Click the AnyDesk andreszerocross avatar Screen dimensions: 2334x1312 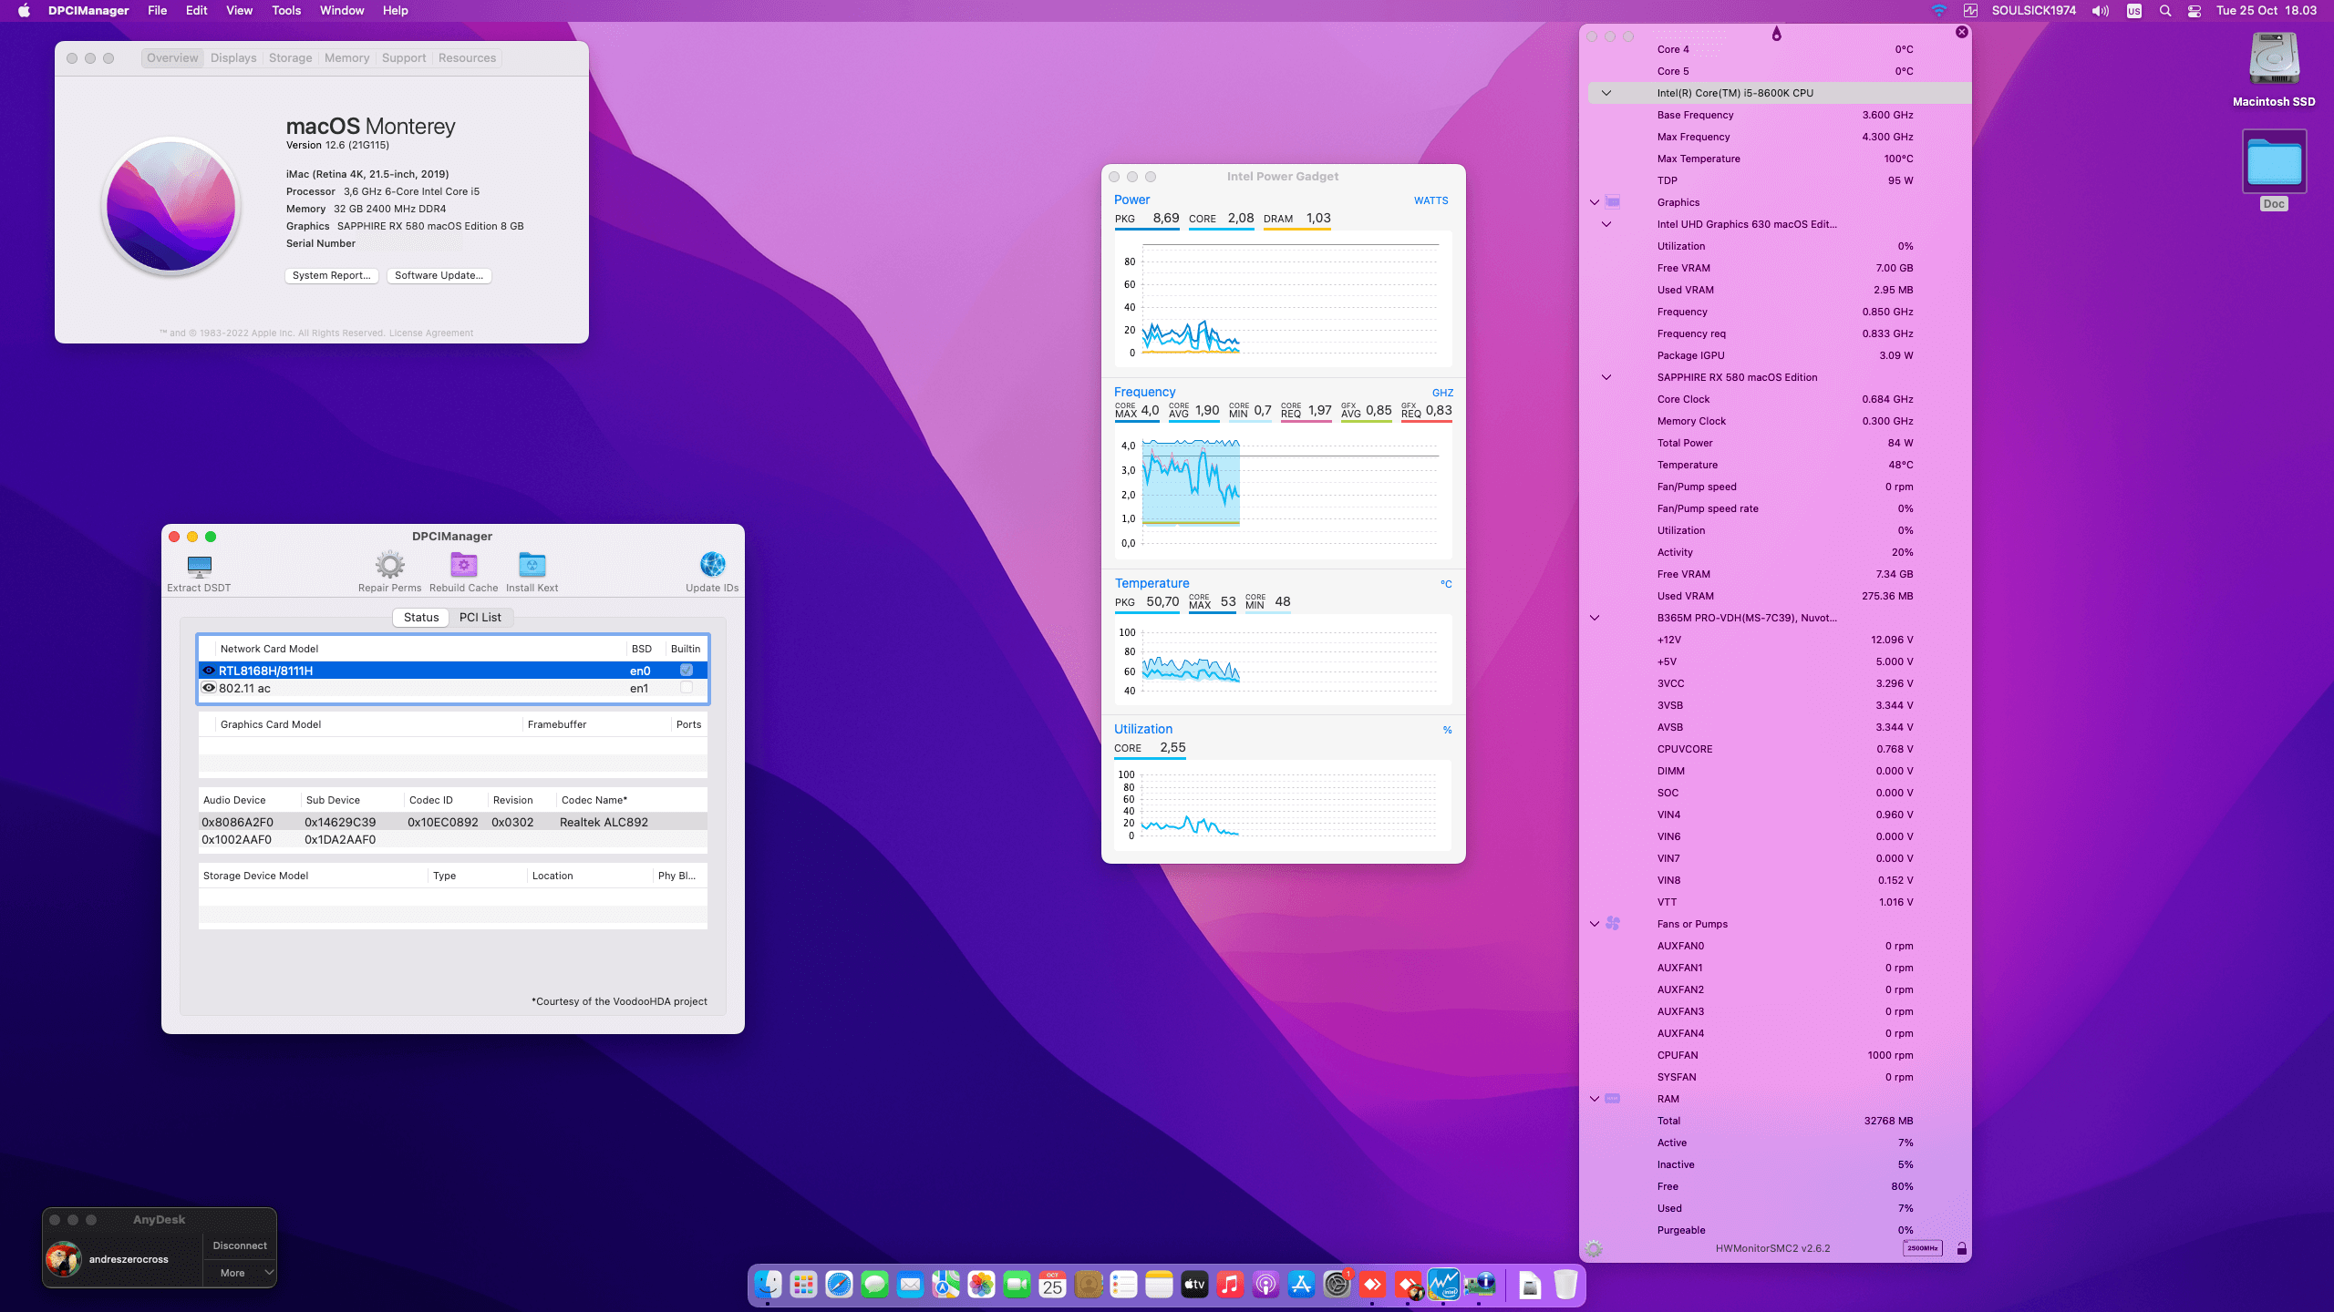point(64,1259)
